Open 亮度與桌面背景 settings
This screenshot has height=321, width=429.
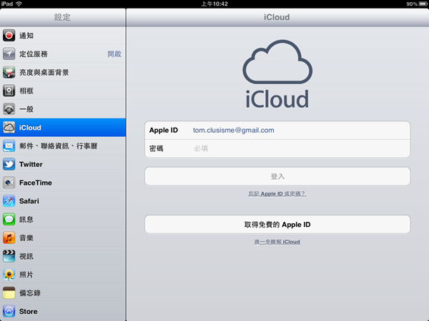[x=63, y=72]
